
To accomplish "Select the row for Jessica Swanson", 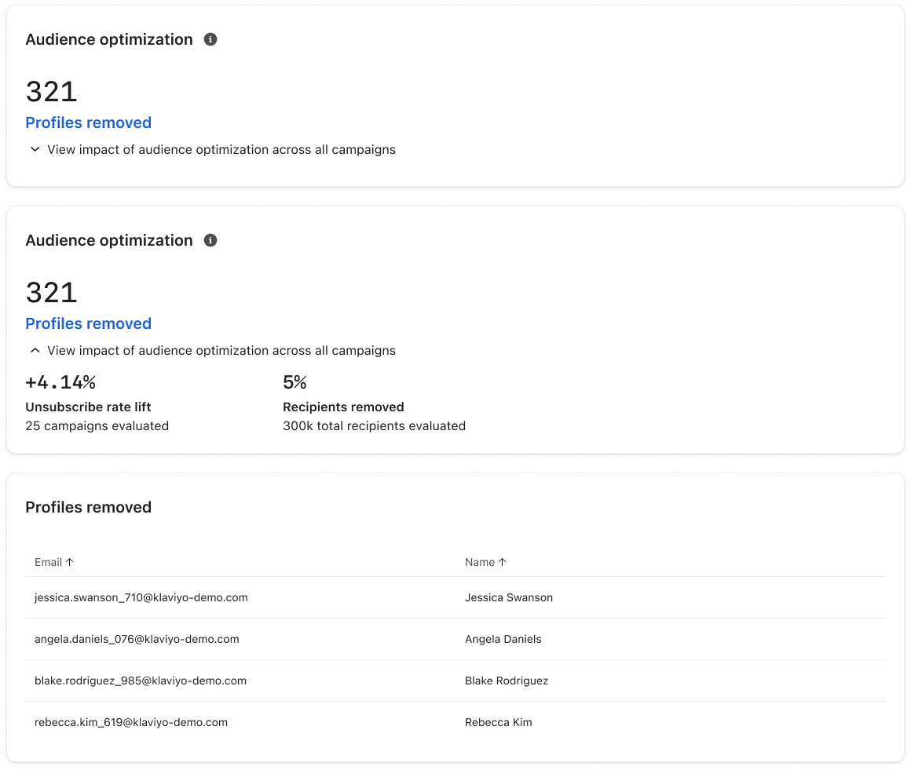I will click(x=314, y=597).
